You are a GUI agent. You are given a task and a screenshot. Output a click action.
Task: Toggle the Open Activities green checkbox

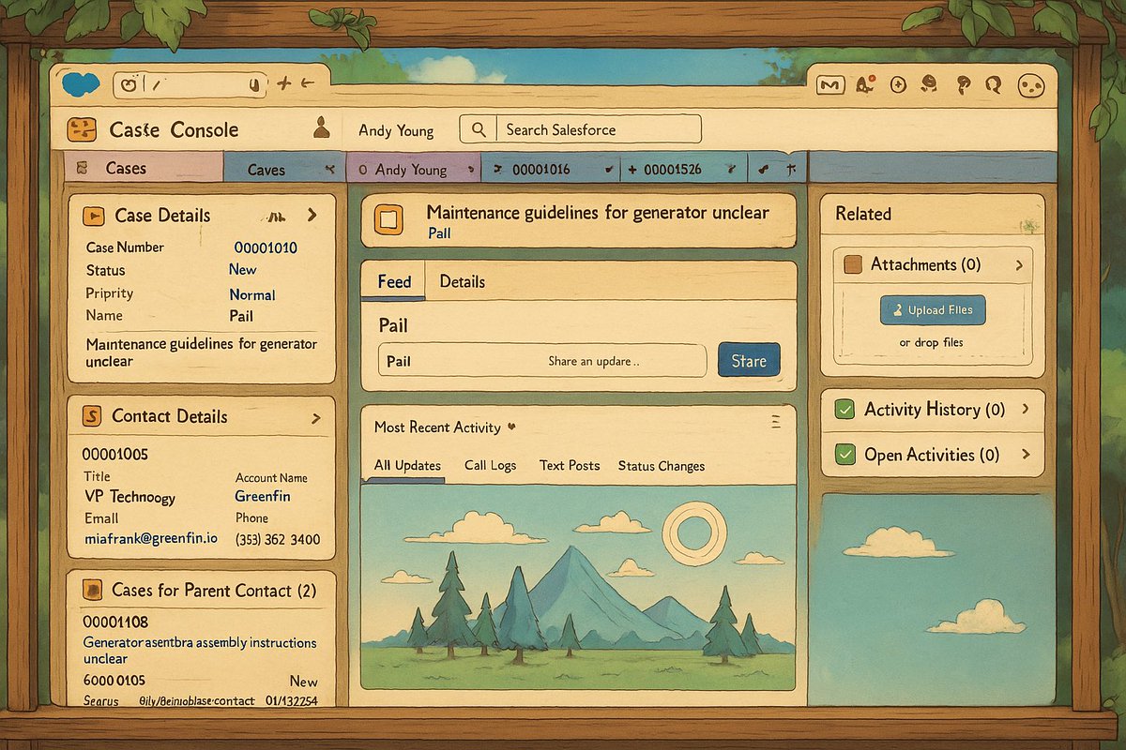pyautogui.click(x=844, y=456)
